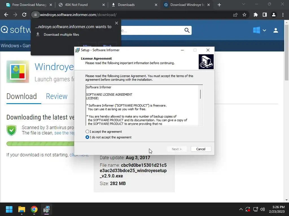The width and height of the screenshot is (289, 216).
Task: Click the green download progress bar
Action: point(40,144)
